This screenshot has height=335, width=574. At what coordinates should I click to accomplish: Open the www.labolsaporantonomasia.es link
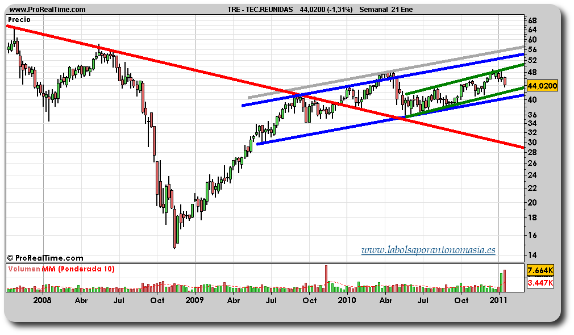[429, 250]
